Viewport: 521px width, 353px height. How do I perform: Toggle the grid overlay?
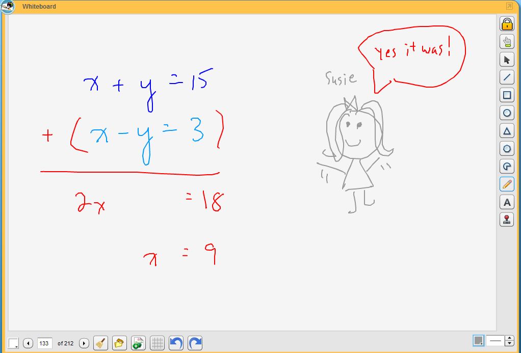click(x=157, y=342)
